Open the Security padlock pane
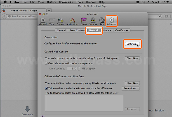 pos(93,22)
